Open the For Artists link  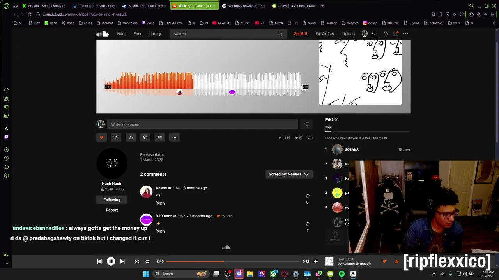point(325,34)
